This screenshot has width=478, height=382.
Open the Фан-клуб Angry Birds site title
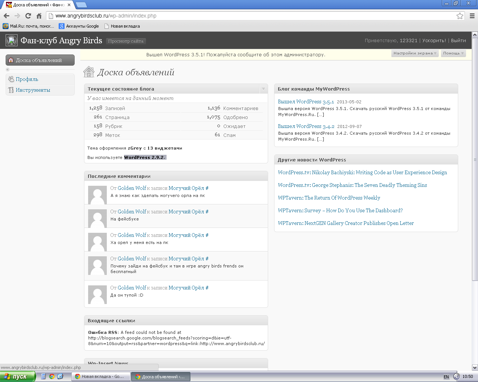(61, 40)
